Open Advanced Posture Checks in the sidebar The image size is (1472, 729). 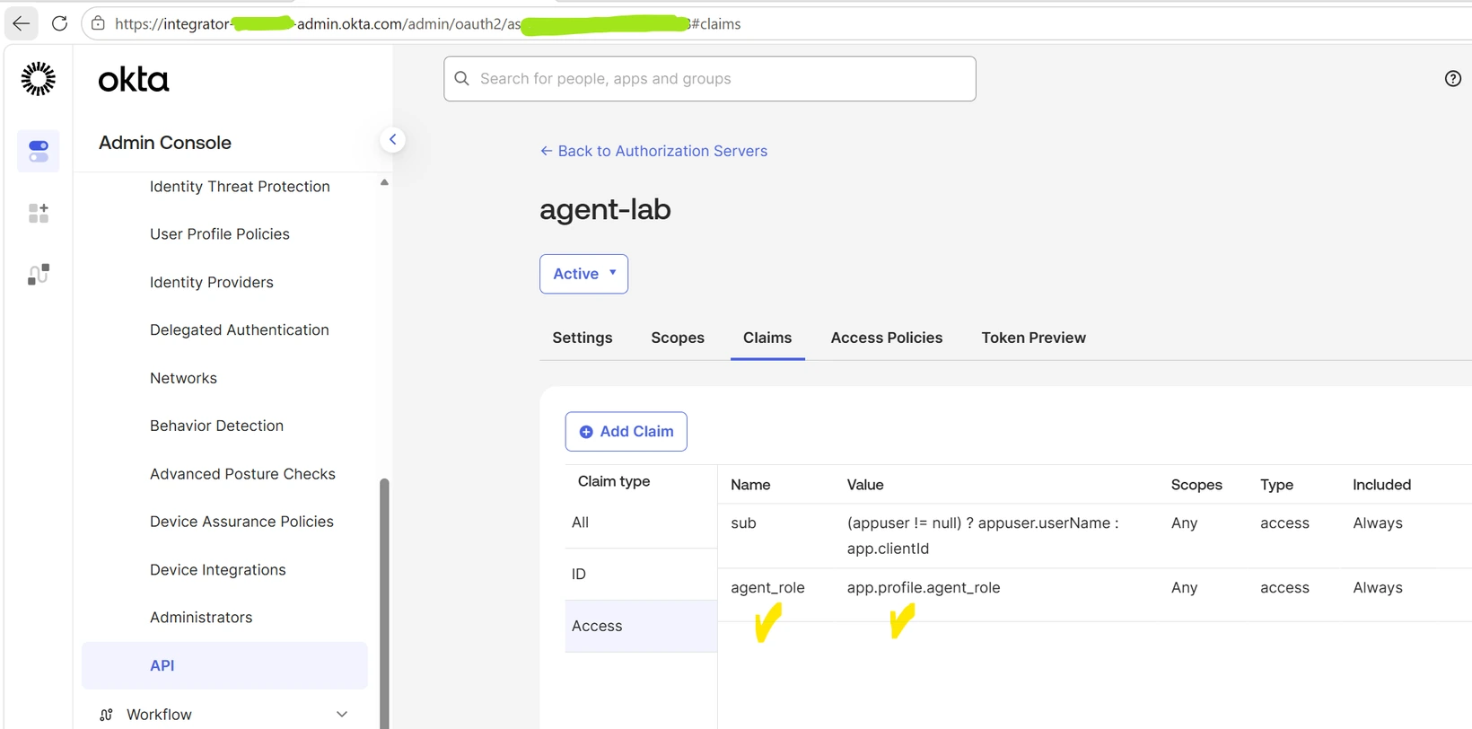pos(242,474)
